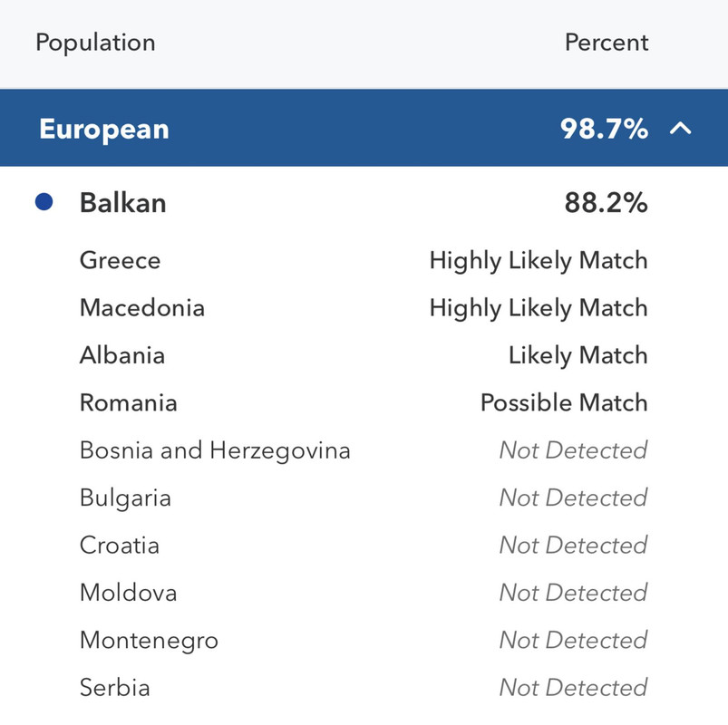
Task: Click the Percent column header
Action: click(x=607, y=43)
